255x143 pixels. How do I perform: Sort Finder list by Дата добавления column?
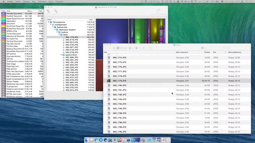click(x=235, y=52)
